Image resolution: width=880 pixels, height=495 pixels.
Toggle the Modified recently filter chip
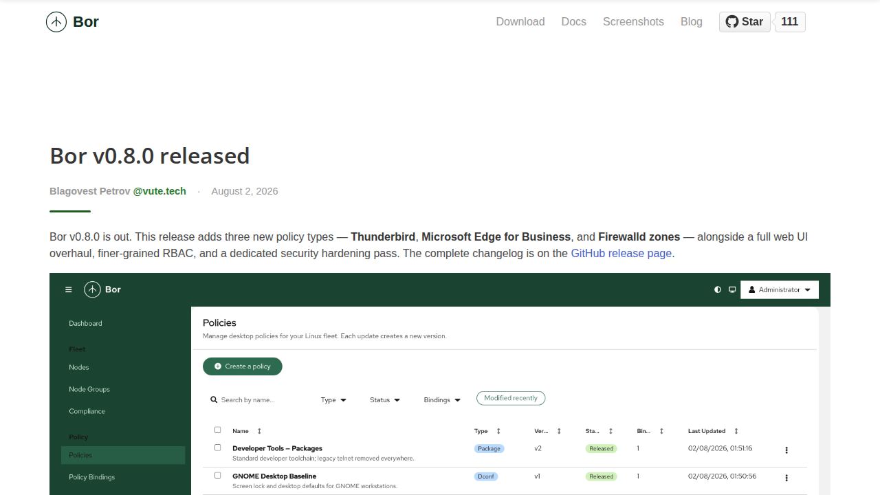tap(511, 398)
